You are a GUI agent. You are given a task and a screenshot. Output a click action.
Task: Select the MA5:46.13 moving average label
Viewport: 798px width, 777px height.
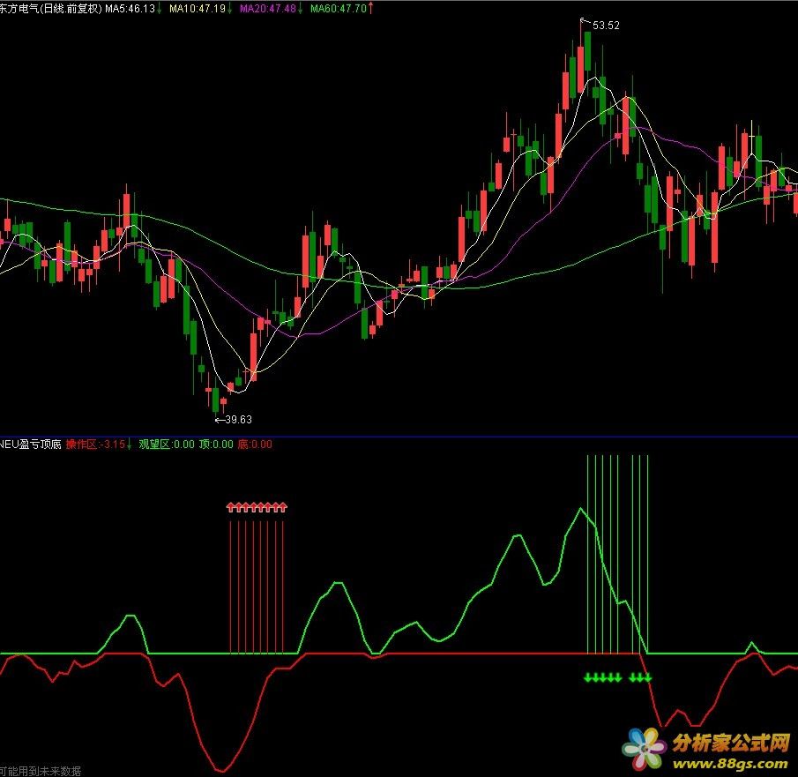pos(131,9)
